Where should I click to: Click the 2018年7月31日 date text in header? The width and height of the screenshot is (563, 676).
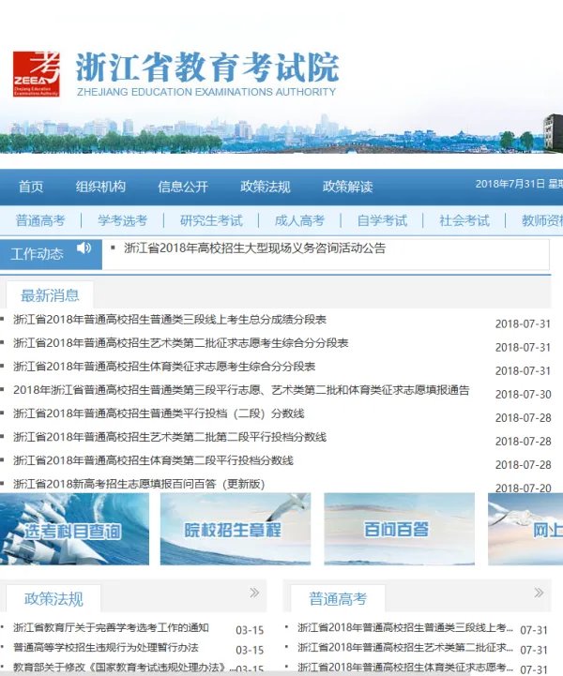(x=510, y=184)
